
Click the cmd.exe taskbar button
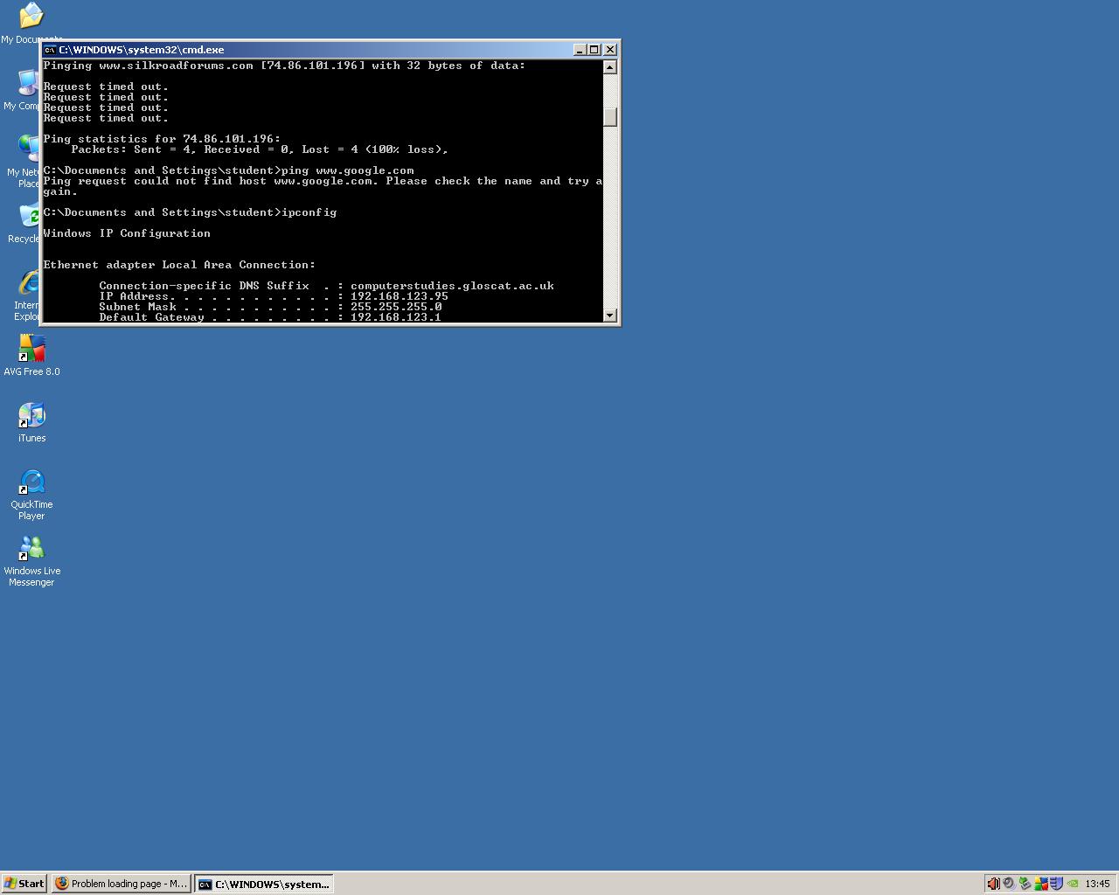pos(264,884)
